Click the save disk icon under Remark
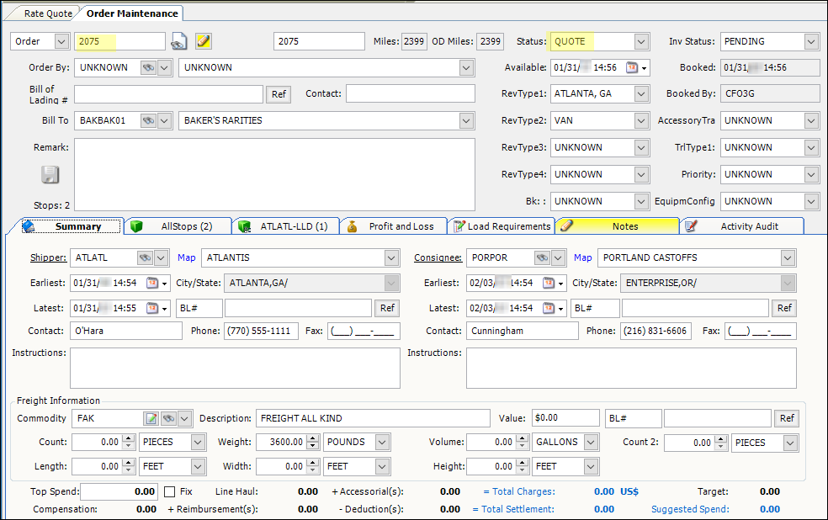 click(x=50, y=175)
